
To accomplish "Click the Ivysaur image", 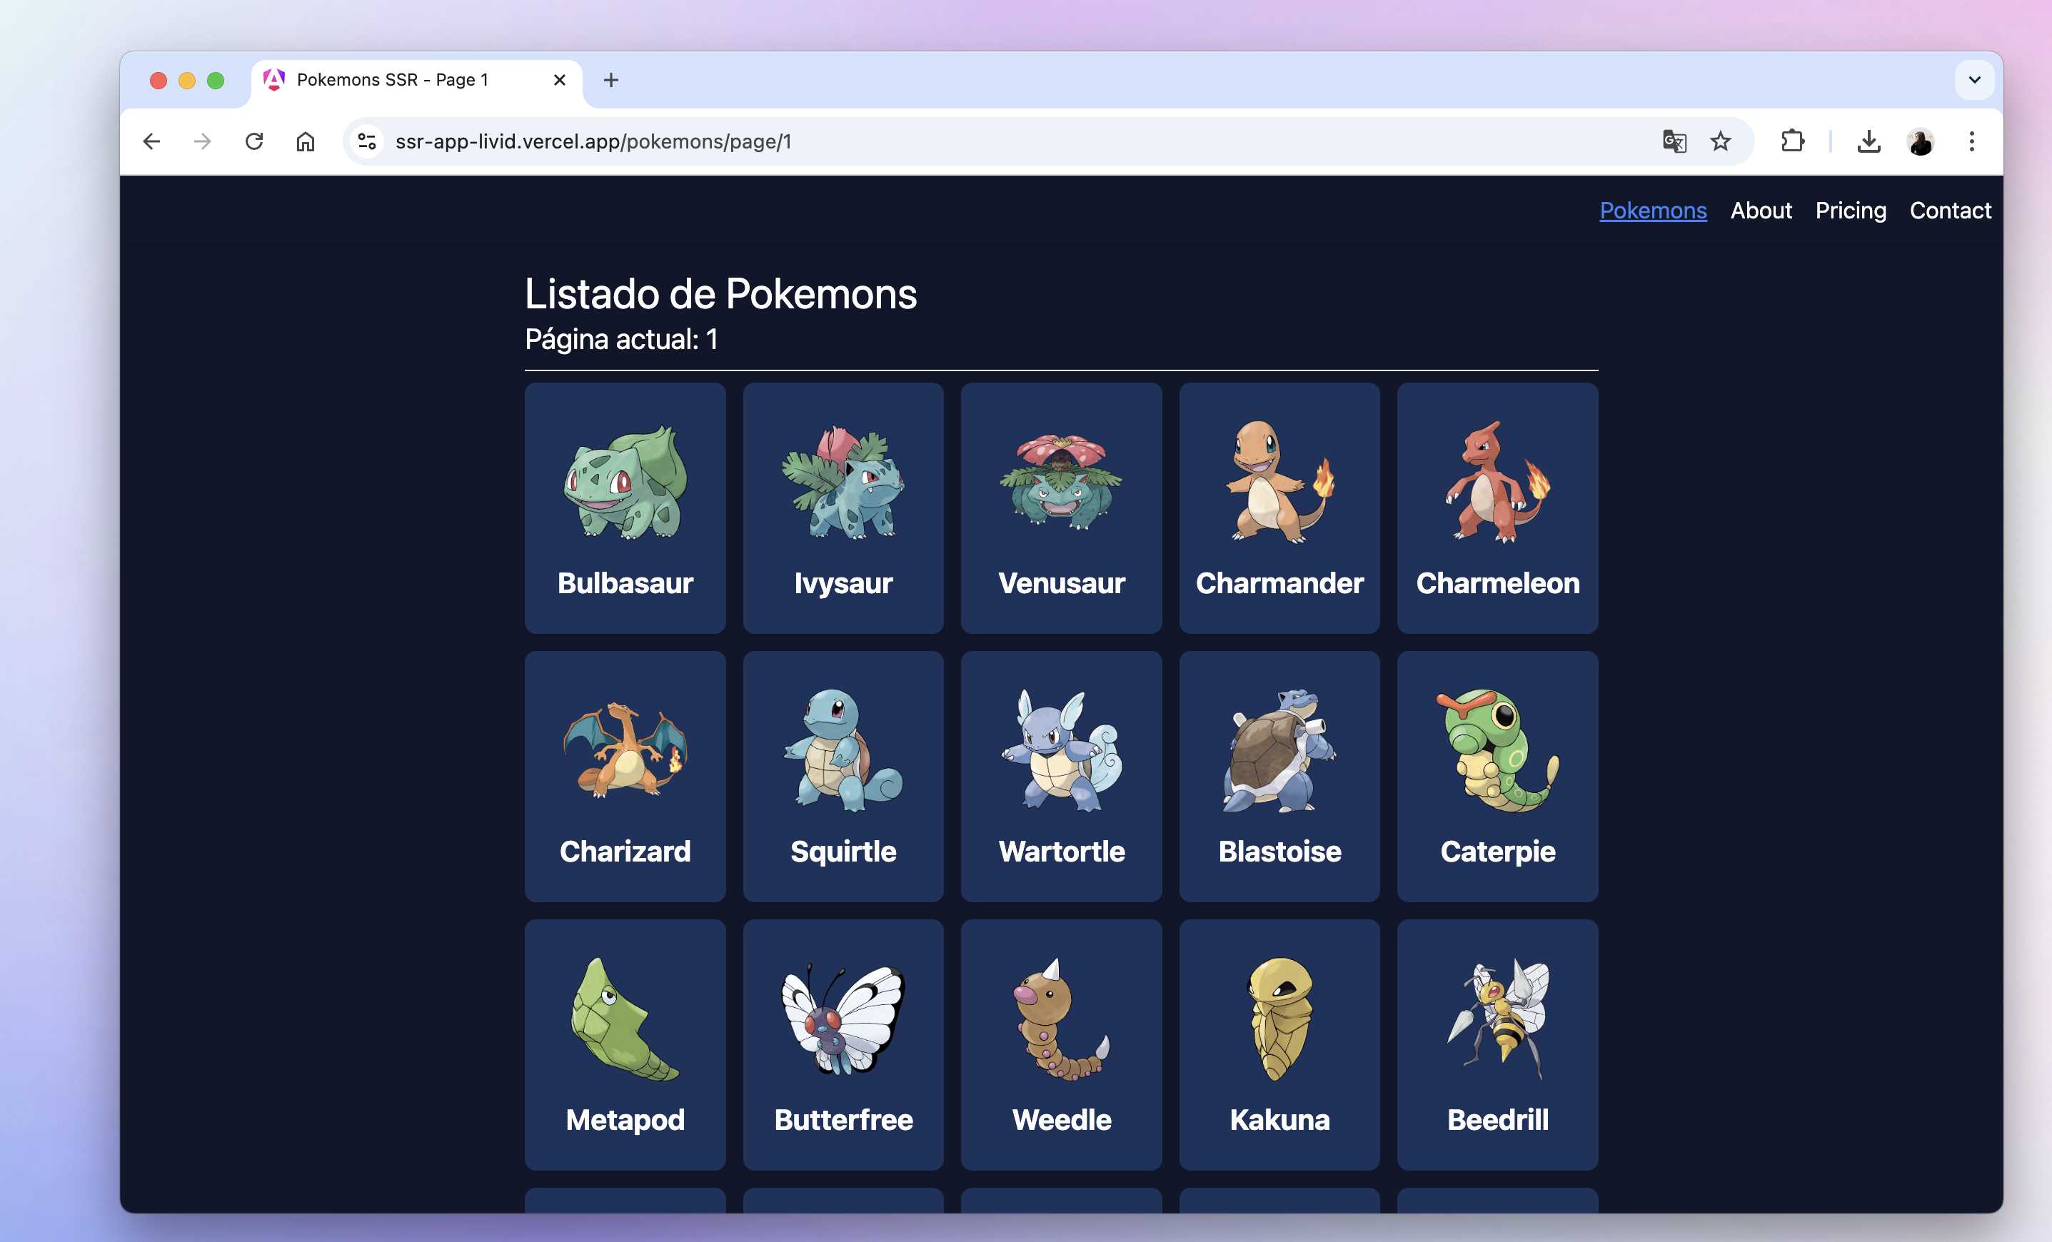I will tap(843, 482).
